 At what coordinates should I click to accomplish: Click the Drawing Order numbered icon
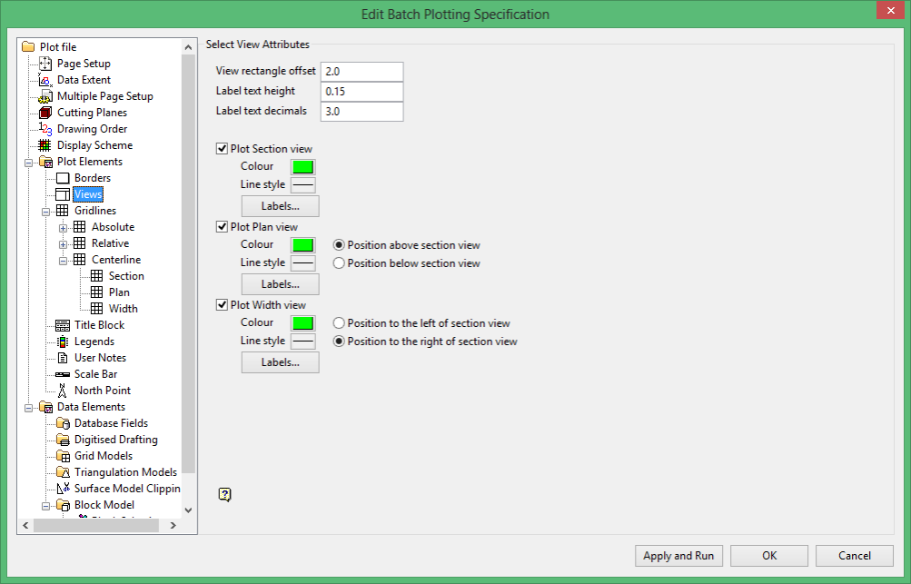(45, 129)
